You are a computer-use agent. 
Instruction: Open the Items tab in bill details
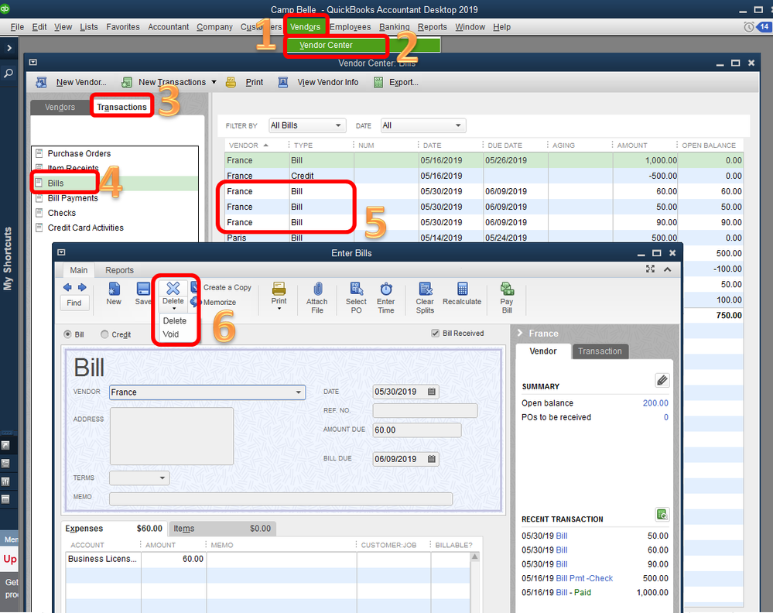[x=222, y=529]
